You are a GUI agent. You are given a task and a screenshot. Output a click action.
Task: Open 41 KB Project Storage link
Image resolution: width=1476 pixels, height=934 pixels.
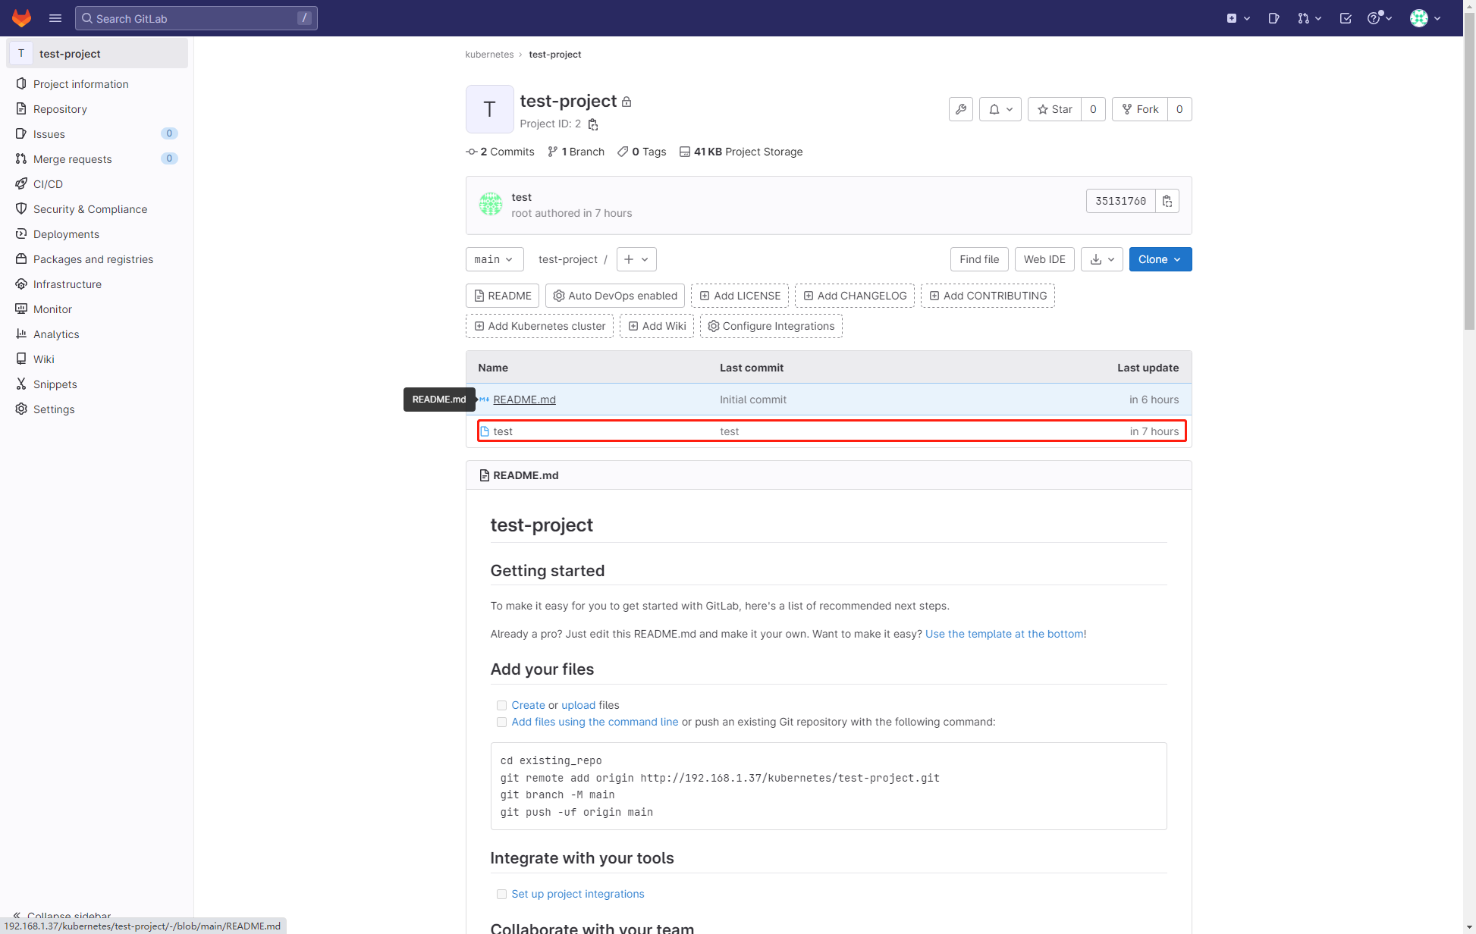coord(741,152)
